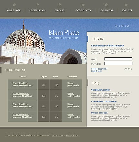Click the Vestibulum iaculis FAQ heading
Screen dimensions: 139x142
coord(101,90)
